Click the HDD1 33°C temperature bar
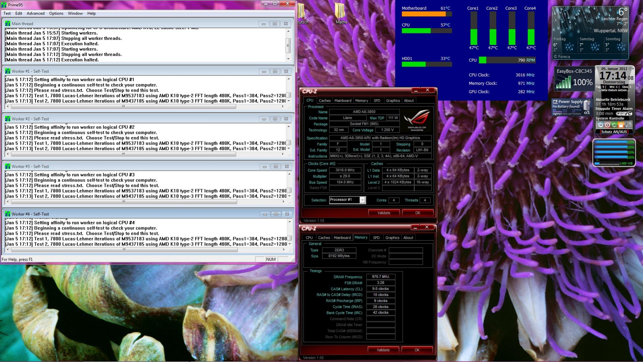Image resolution: width=643 pixels, height=362 pixels. pos(427,64)
